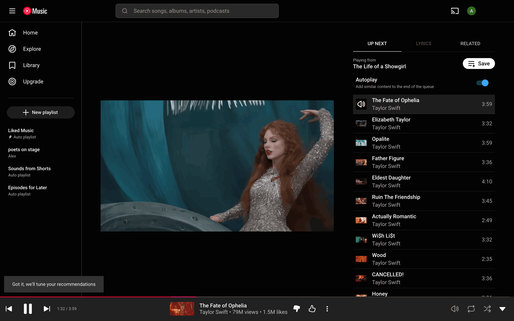514x321 pixels.
Task: Collapse the player page arrow
Action: [x=502, y=309]
